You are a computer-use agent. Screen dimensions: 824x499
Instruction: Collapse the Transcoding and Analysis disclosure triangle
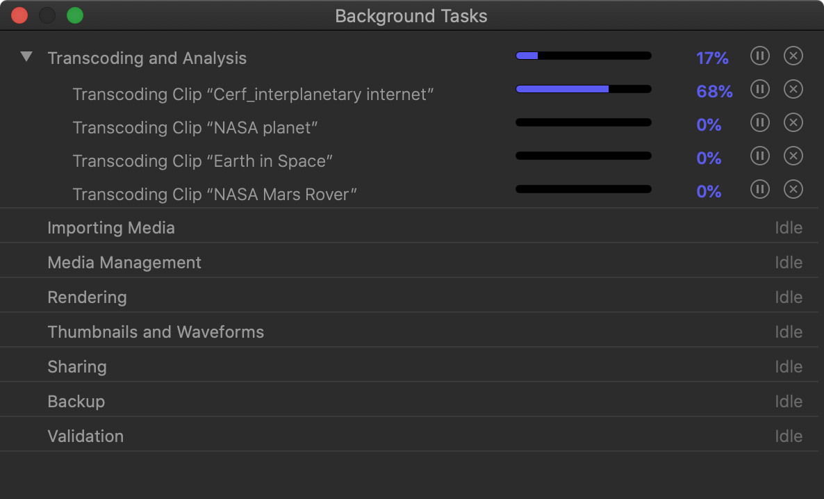click(x=26, y=57)
